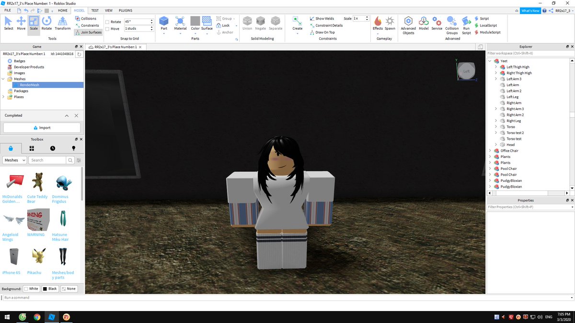Image resolution: width=575 pixels, height=323 pixels.
Task: Open the Color picker dropdown arrow
Action: (195, 33)
